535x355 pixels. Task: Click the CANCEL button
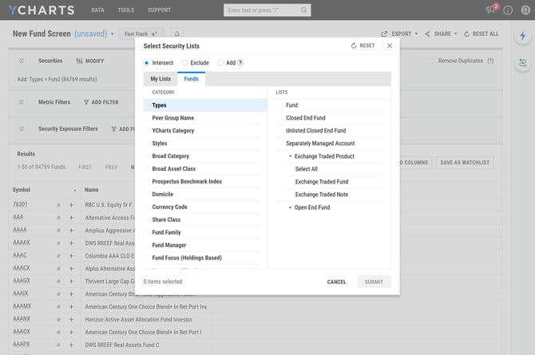coord(336,282)
